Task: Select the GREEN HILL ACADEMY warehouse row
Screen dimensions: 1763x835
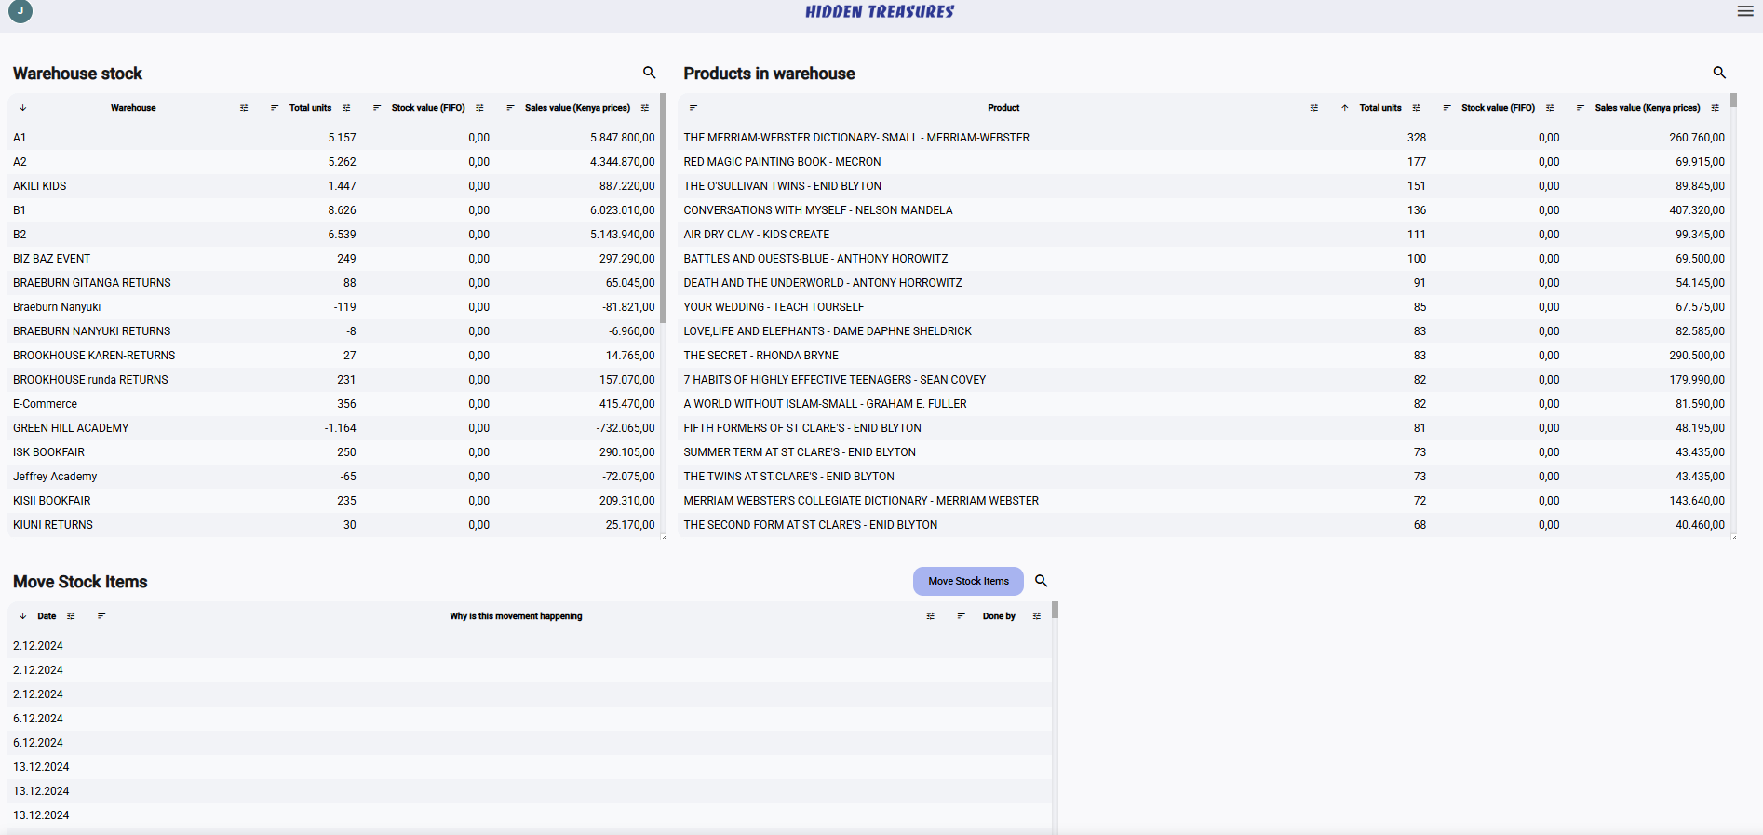Action: pyautogui.click(x=71, y=428)
